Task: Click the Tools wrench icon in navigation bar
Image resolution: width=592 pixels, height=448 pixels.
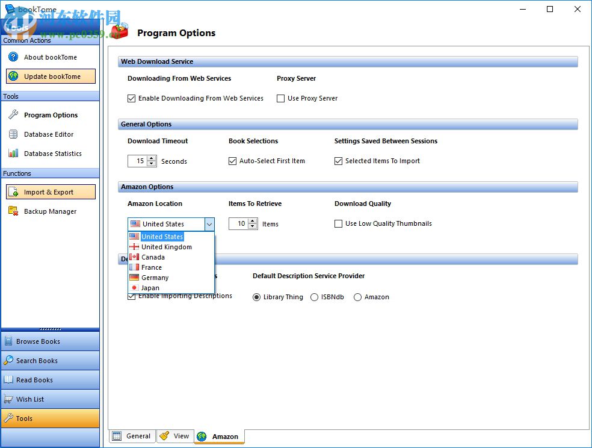Action: [8, 418]
